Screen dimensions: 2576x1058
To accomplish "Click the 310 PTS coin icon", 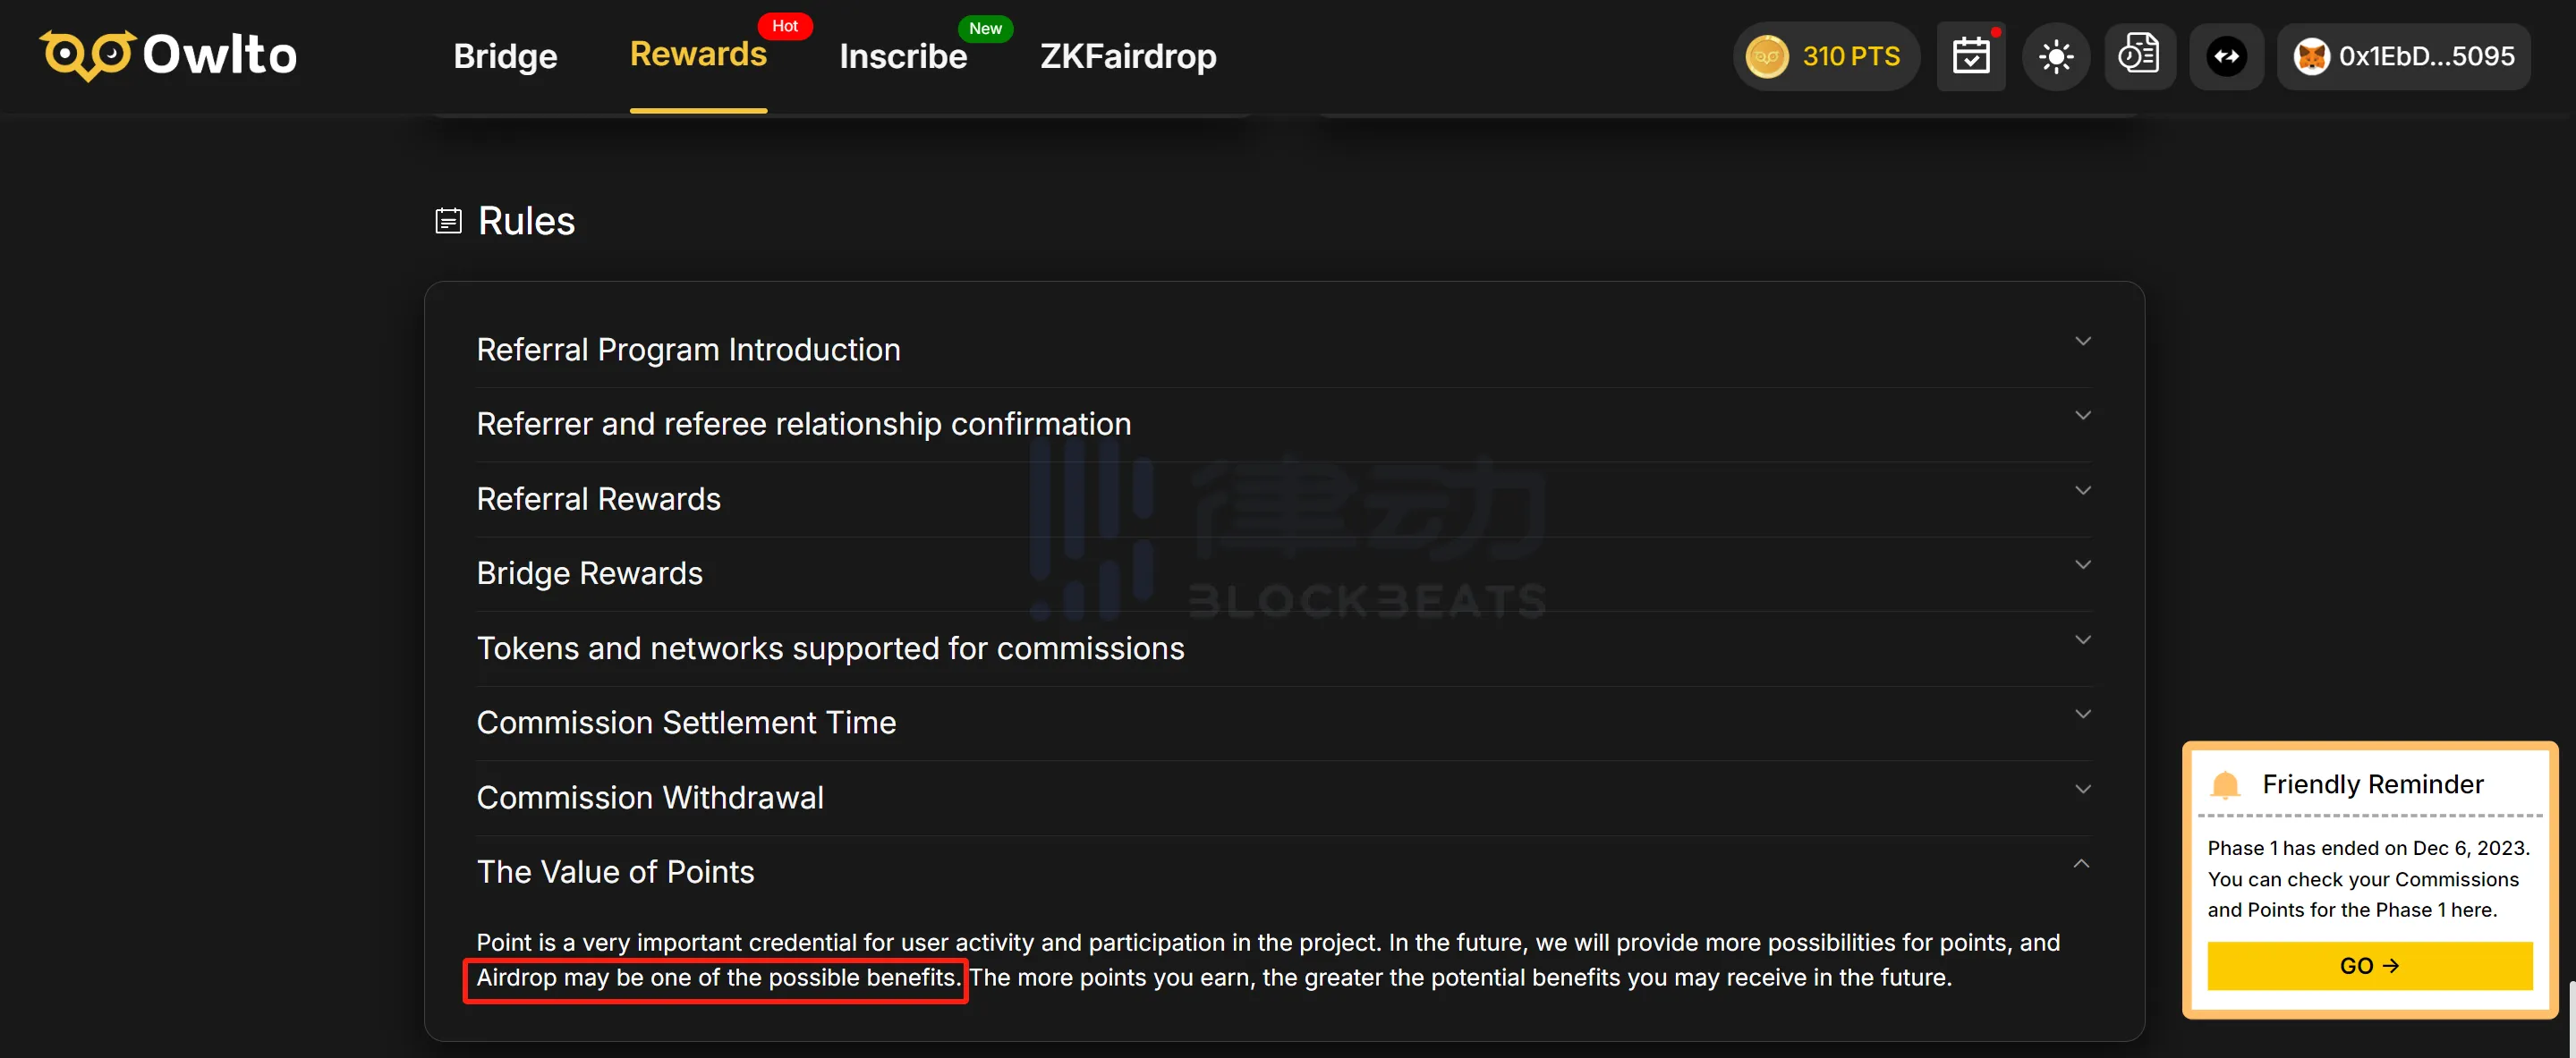I will [1766, 55].
